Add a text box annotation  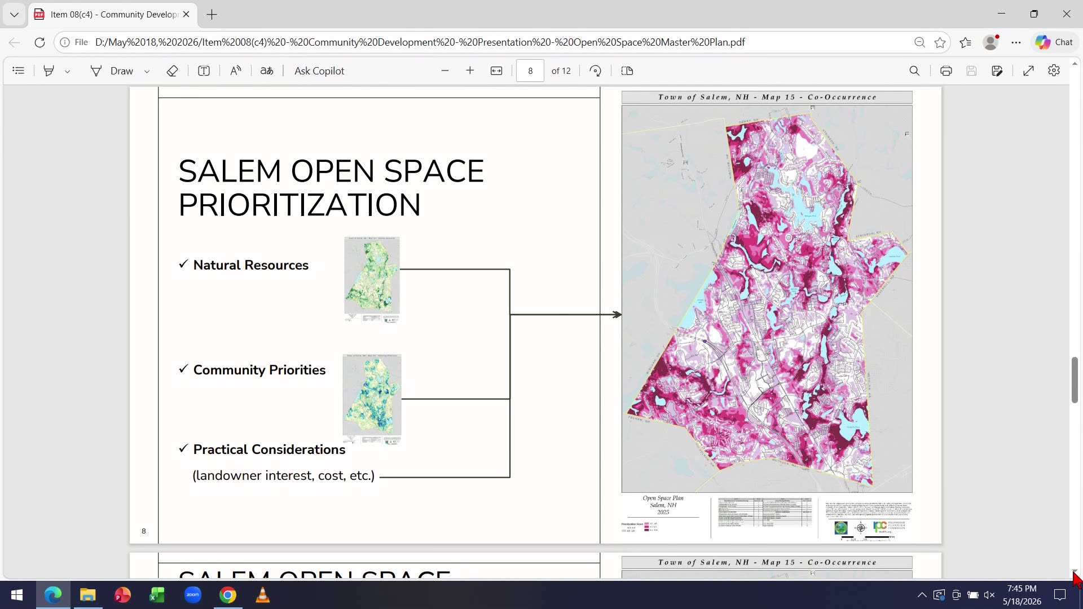[x=204, y=71]
